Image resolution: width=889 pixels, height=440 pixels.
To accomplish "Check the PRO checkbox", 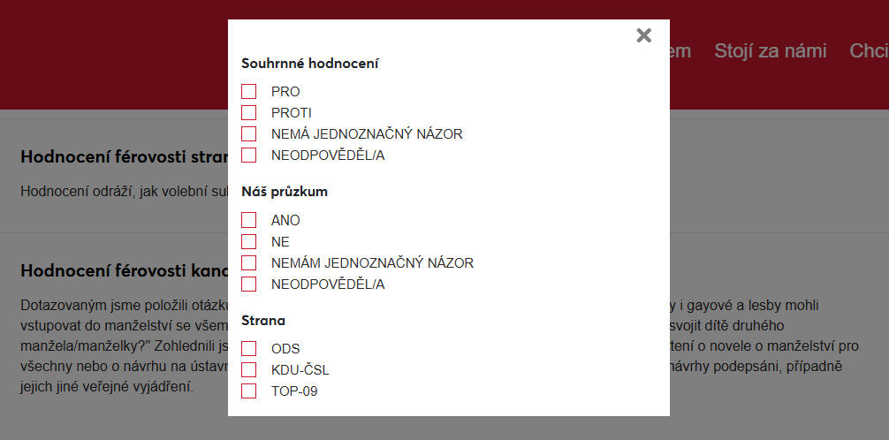I will coord(249,92).
